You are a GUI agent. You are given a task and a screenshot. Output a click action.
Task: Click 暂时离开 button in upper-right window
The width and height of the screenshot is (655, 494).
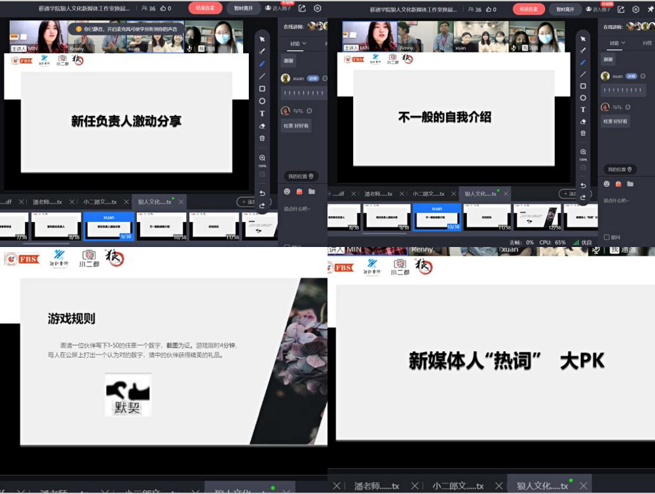565,9
